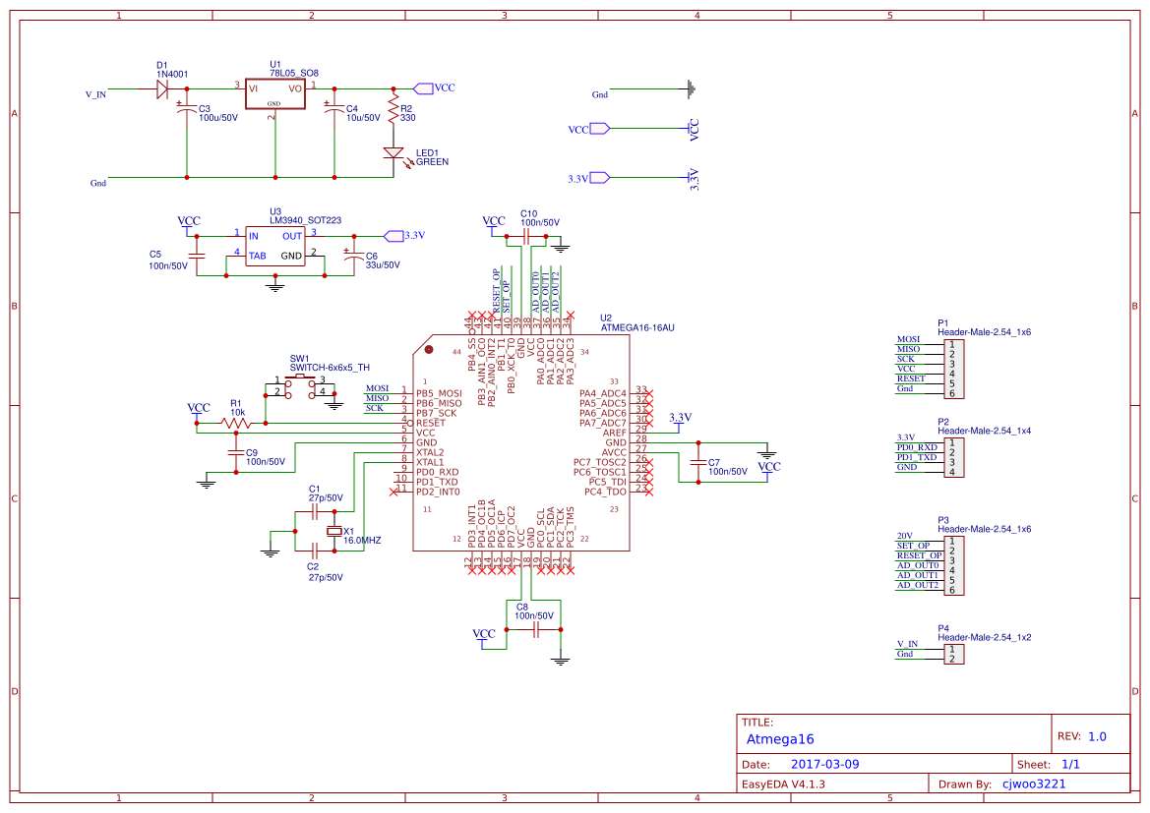Click the "ATMEGA16-16AU" part name
Viewport: 1150px width, 813px height.
[x=637, y=327]
